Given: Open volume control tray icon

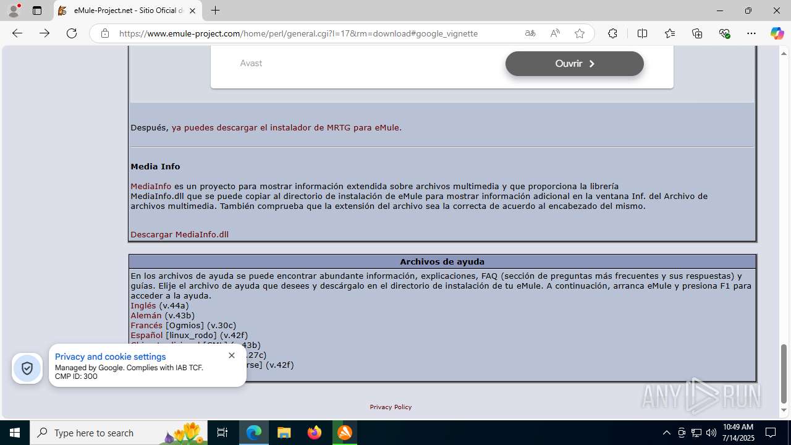Looking at the screenshot, I should tap(711, 433).
